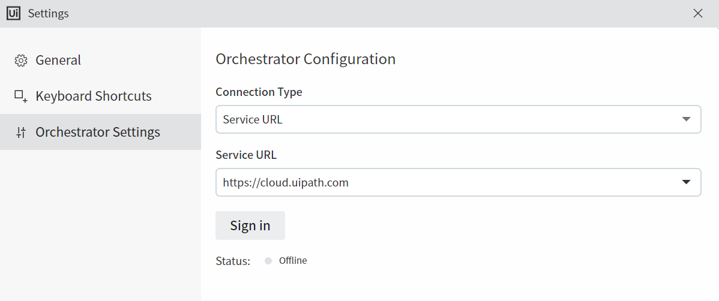The image size is (719, 301).
Task: Expand the Connection Type dropdown arrow
Action: coord(687,119)
